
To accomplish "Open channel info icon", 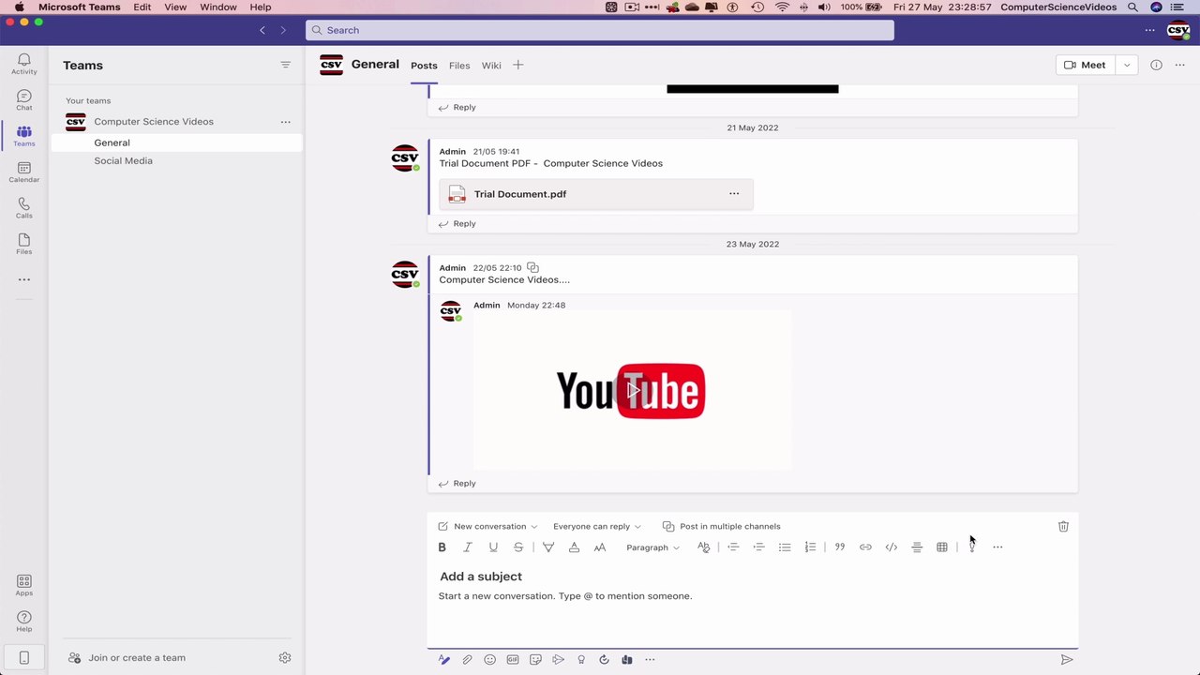I will coord(1156,66).
